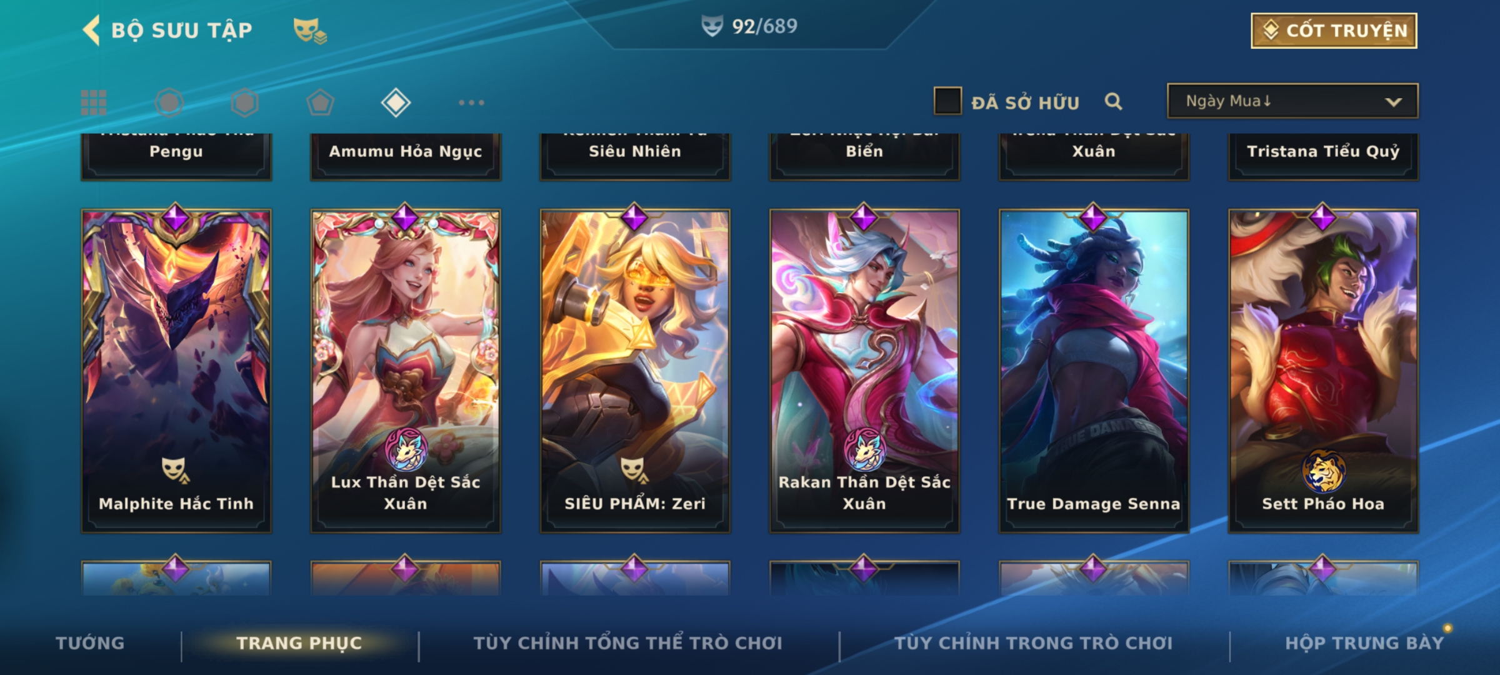Select the Sett Pháo Hoa skin card
This screenshot has width=1500, height=675.
pos(1323,371)
